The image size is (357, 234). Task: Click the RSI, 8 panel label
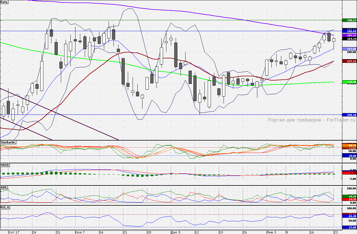[5, 207]
